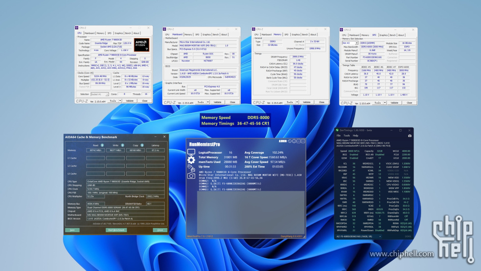Click the ZenTimings app icon in title bar
This screenshot has width=481, height=271.
point(337,130)
